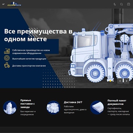Click the factory production icon
This screenshot has width=133, height=133.
pyautogui.click(x=7, y=51)
